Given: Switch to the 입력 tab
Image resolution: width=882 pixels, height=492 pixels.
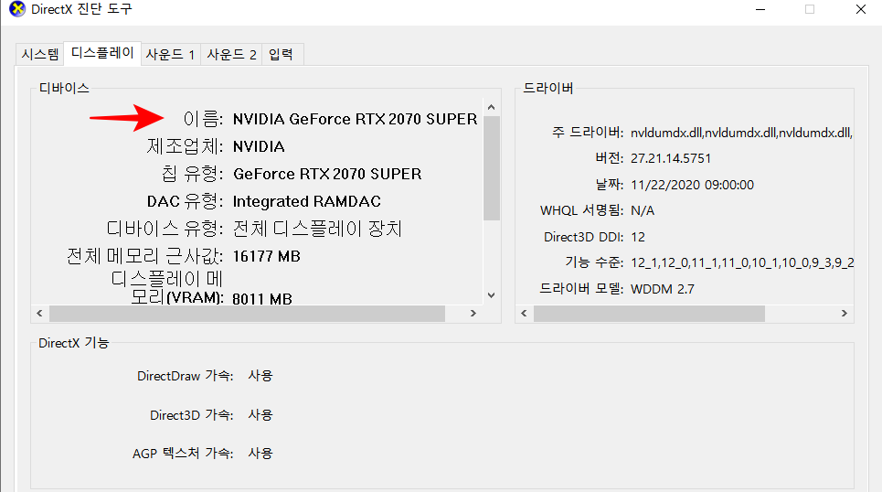Looking at the screenshot, I should 282,55.
